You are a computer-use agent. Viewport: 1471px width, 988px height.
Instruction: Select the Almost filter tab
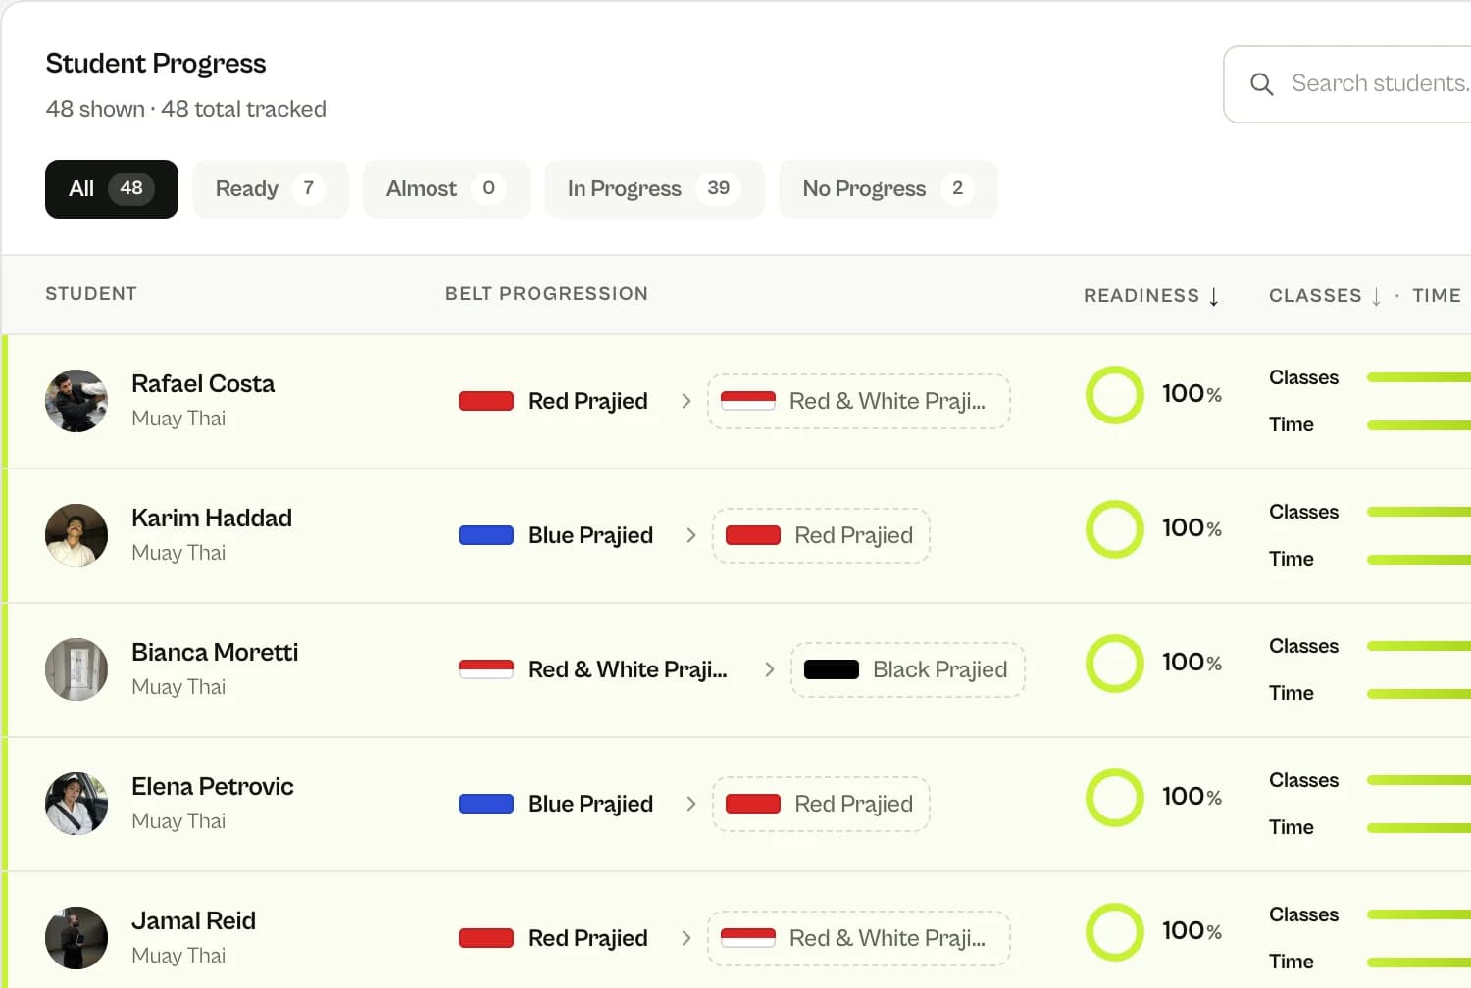(x=446, y=189)
